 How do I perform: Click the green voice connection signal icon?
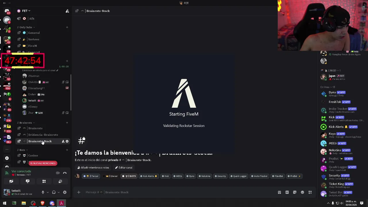(x=7, y=173)
